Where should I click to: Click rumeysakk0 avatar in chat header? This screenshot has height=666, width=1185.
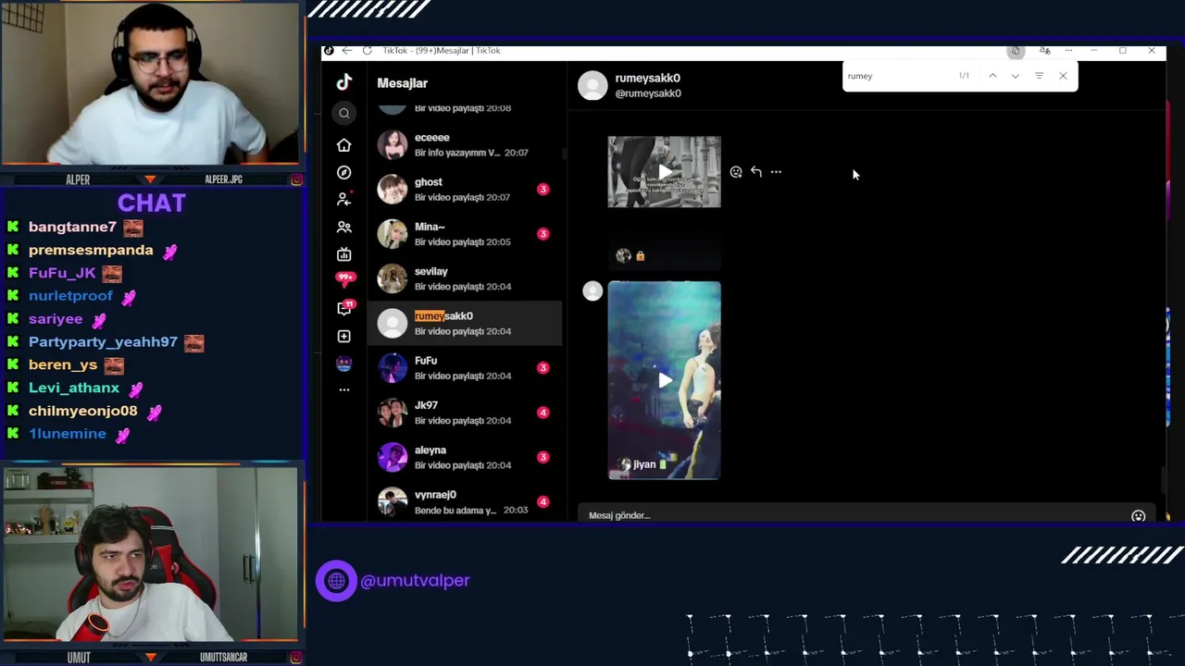tap(592, 85)
